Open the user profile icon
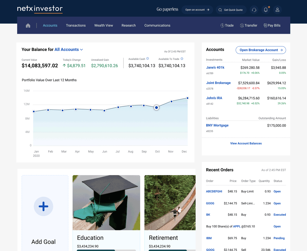 277,10
